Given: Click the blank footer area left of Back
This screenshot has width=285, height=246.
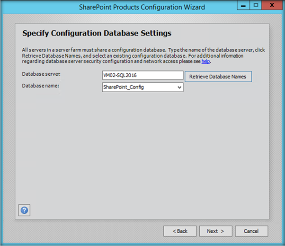Looking at the screenshot, I should click(x=85, y=231).
